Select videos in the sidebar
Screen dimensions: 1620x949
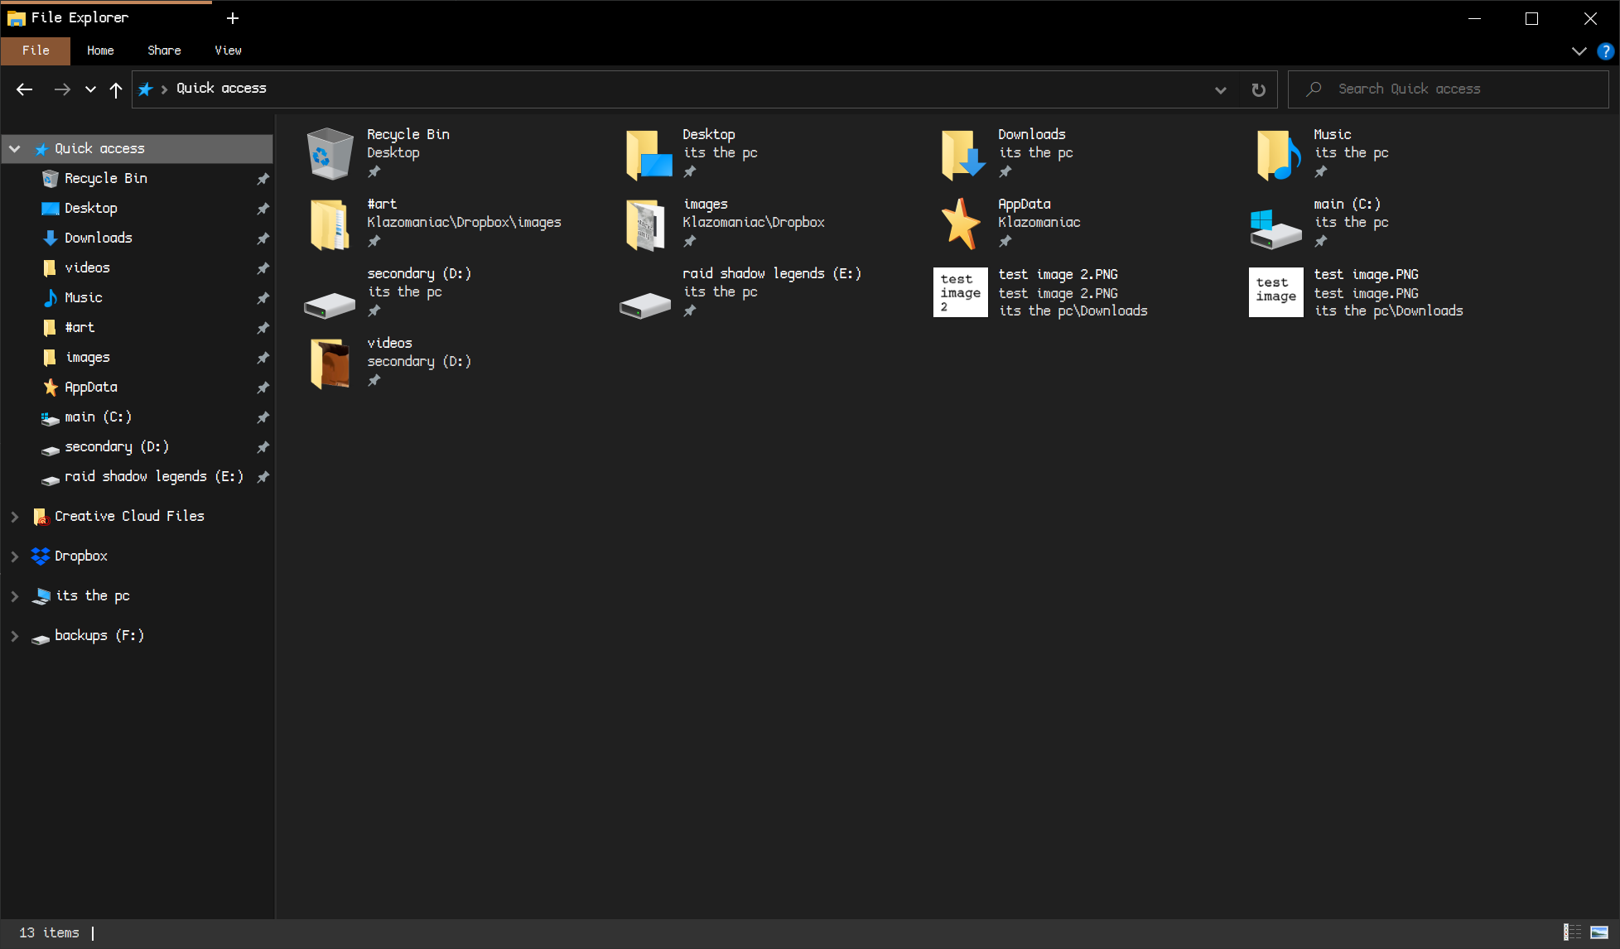click(x=87, y=268)
